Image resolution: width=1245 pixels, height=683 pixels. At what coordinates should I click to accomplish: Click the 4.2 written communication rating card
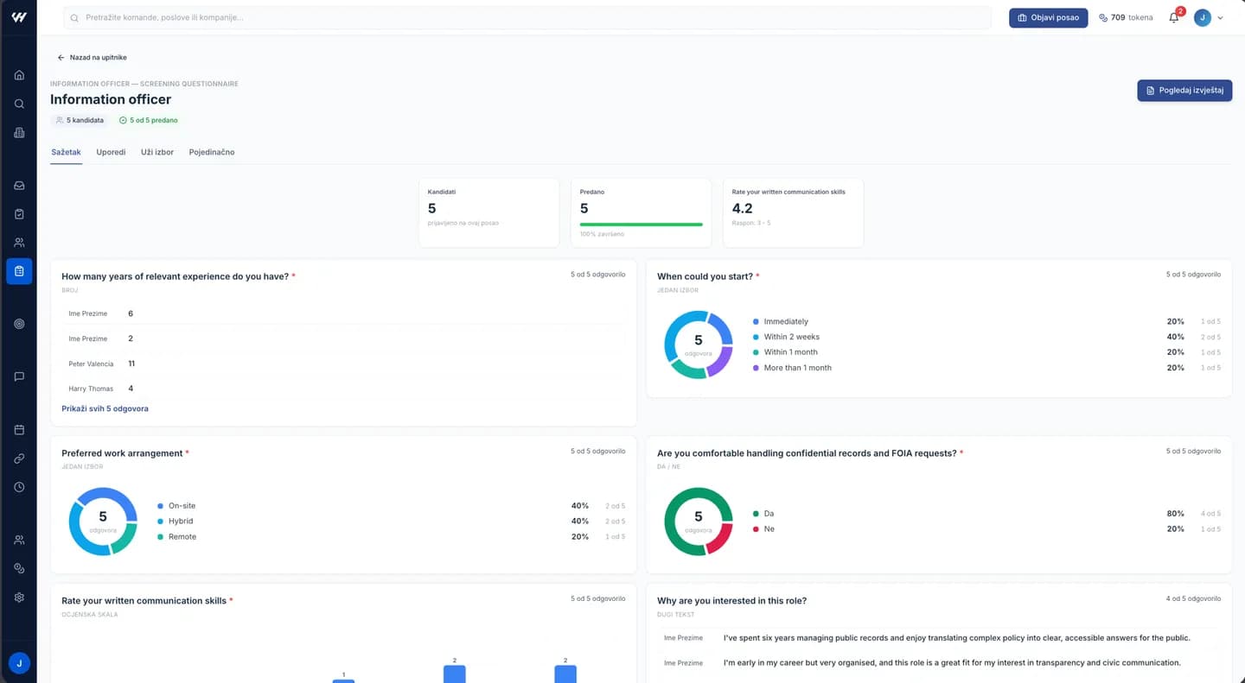click(x=793, y=213)
